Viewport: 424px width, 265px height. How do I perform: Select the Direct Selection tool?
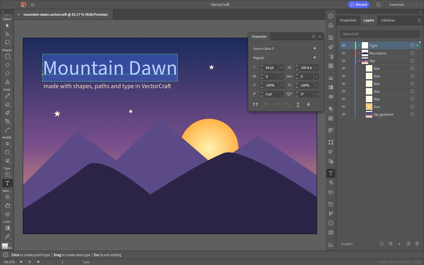(7, 34)
